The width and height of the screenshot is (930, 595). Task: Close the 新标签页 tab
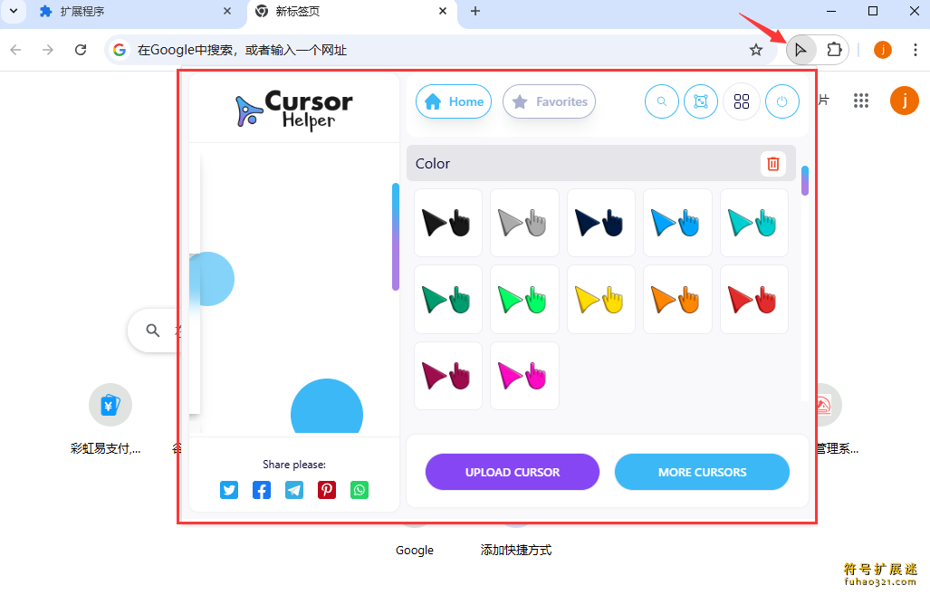[x=443, y=11]
